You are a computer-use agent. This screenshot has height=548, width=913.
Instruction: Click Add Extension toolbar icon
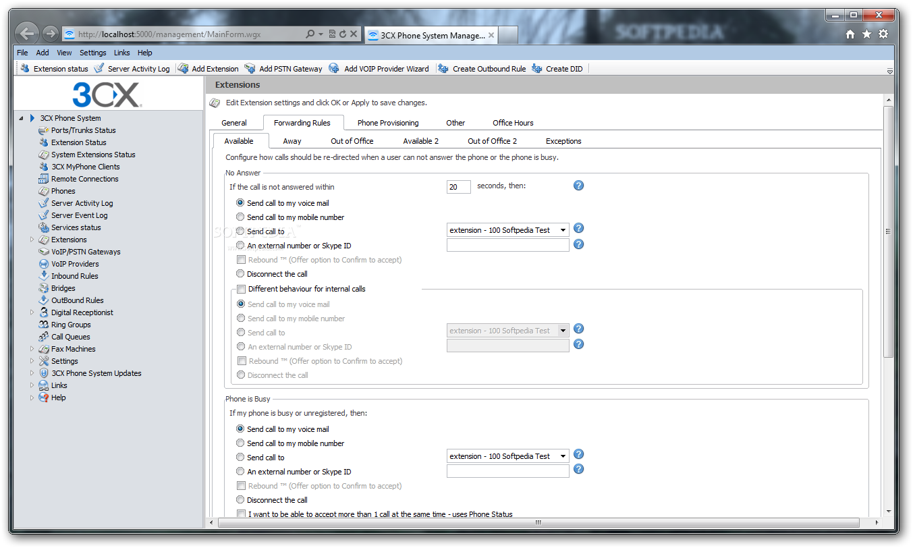(183, 68)
